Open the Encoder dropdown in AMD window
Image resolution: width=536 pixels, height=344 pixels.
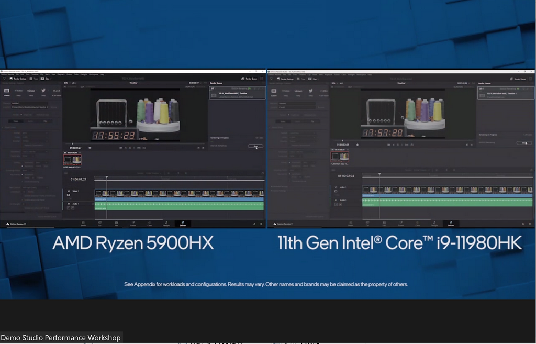pos(35,141)
